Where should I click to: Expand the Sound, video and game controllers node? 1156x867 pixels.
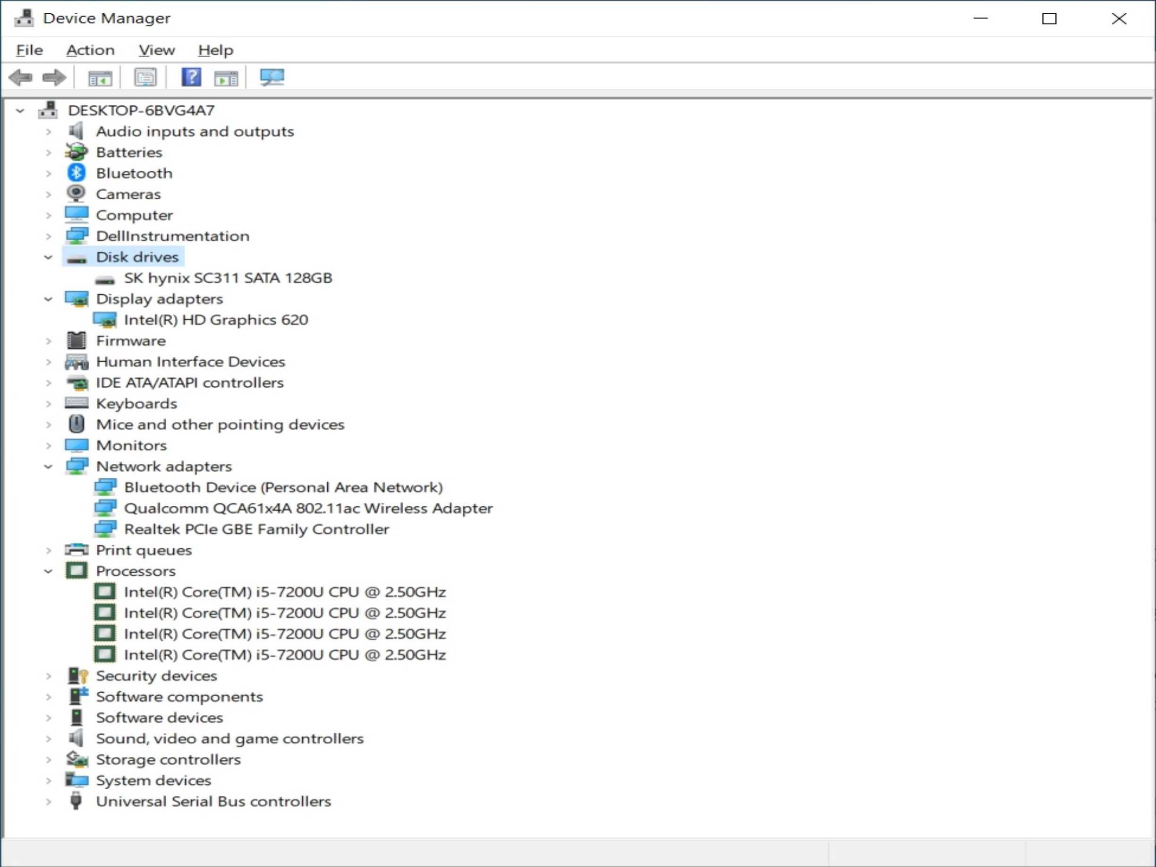coord(49,739)
